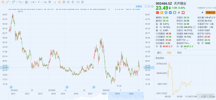Expand the line tool dropdown arrow
Viewport: 216px width, 100px height.
point(10,2)
